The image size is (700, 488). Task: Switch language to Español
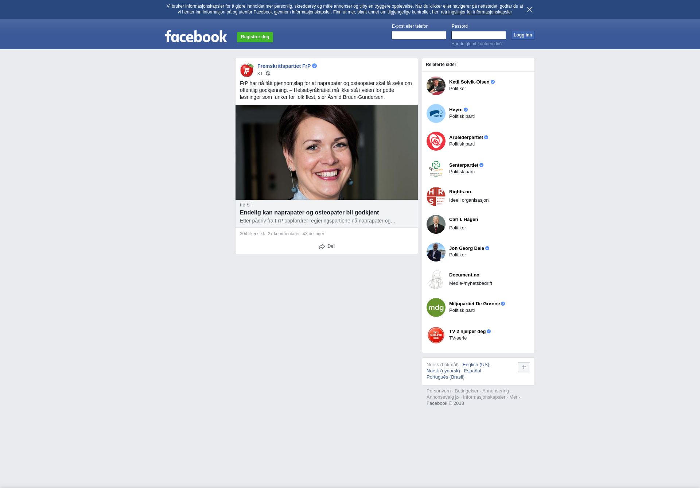pos(472,371)
